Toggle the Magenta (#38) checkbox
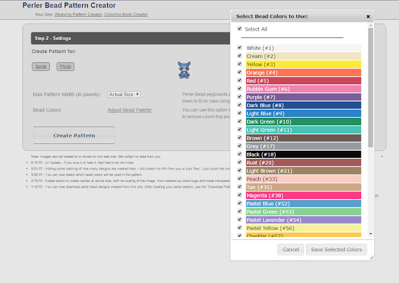This screenshot has width=399, height=283. pos(239,194)
